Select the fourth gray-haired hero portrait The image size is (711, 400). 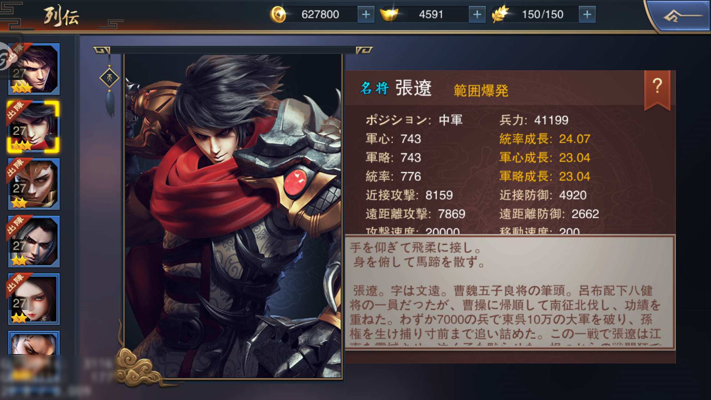tap(34, 241)
